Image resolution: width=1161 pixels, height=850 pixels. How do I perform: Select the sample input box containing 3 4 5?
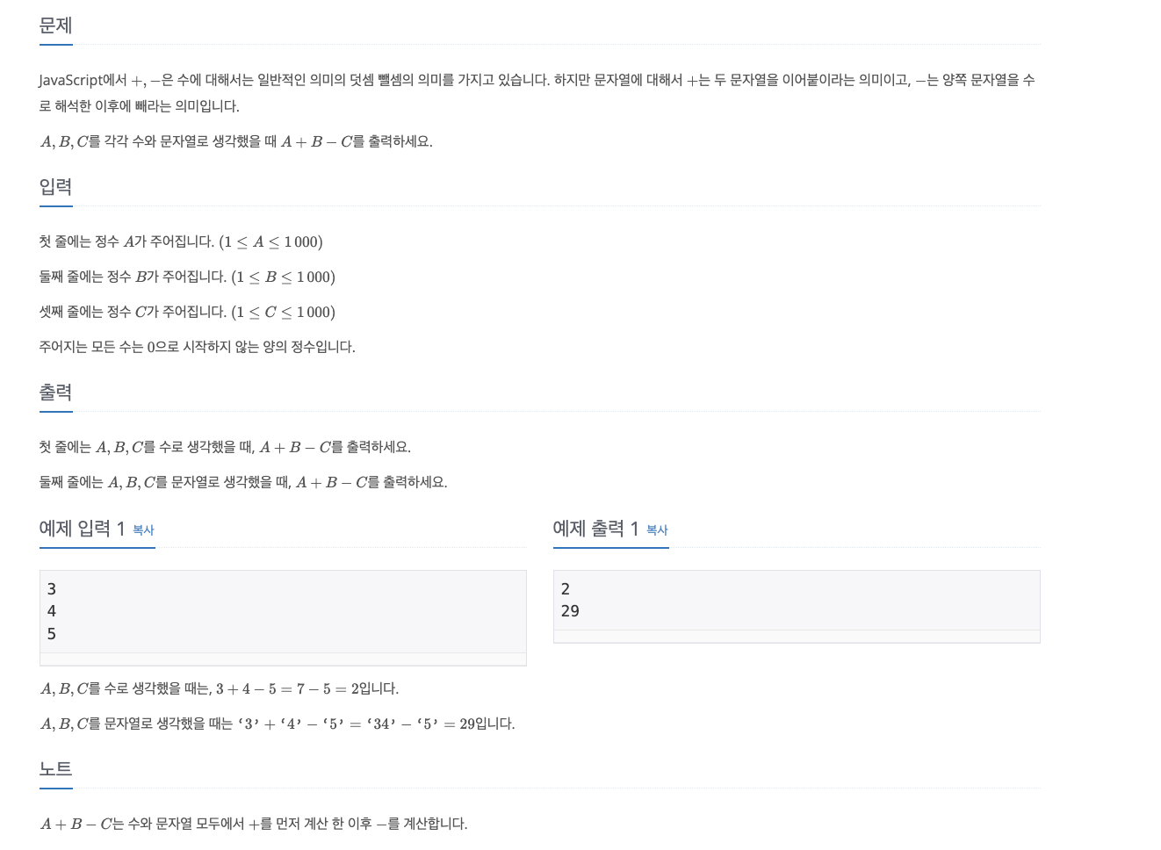point(283,611)
